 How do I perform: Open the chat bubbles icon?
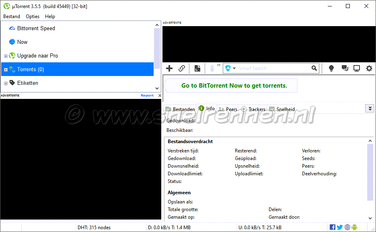[x=345, y=68]
